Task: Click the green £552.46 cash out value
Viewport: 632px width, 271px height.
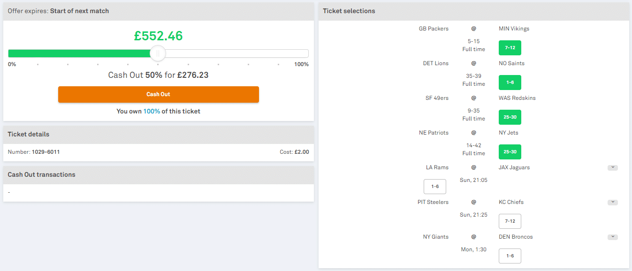Action: pyautogui.click(x=158, y=36)
